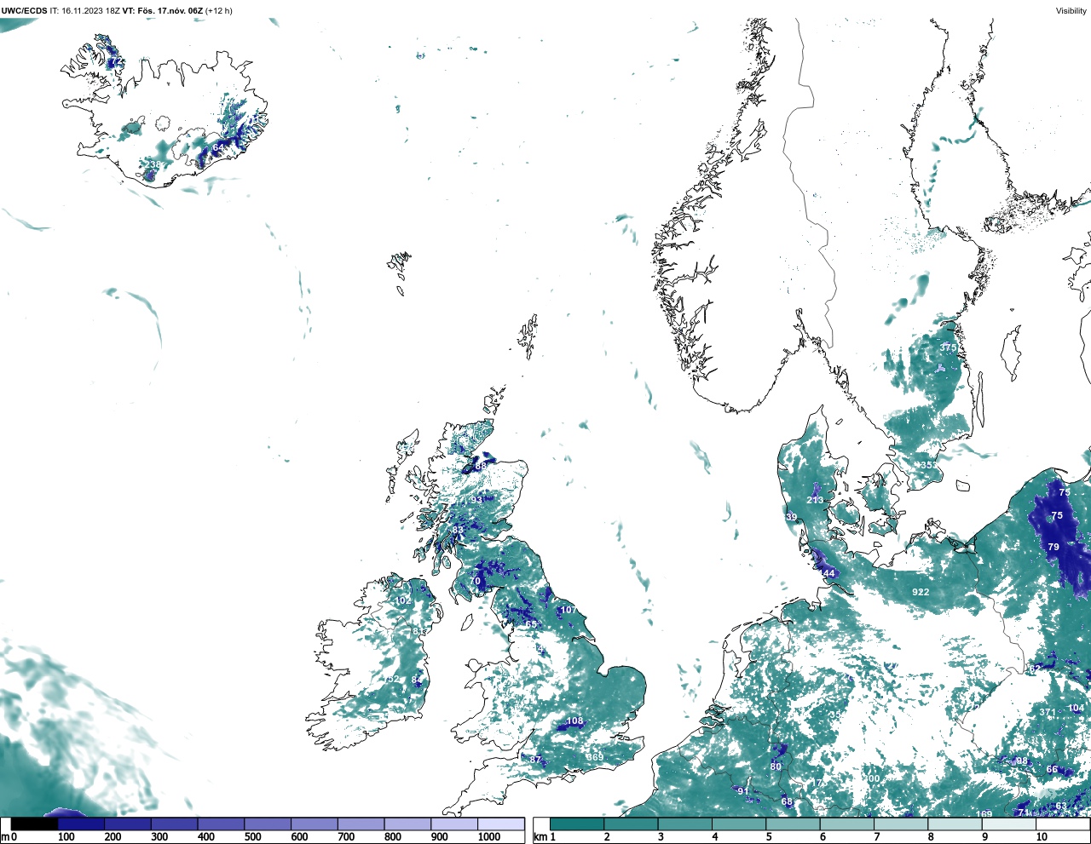Click the white 10 km legend swatch
Viewport: 1091px width, 844px height.
click(x=1063, y=824)
